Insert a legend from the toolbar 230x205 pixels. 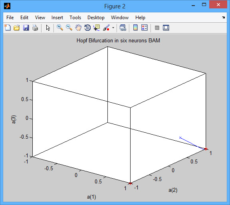144,28
